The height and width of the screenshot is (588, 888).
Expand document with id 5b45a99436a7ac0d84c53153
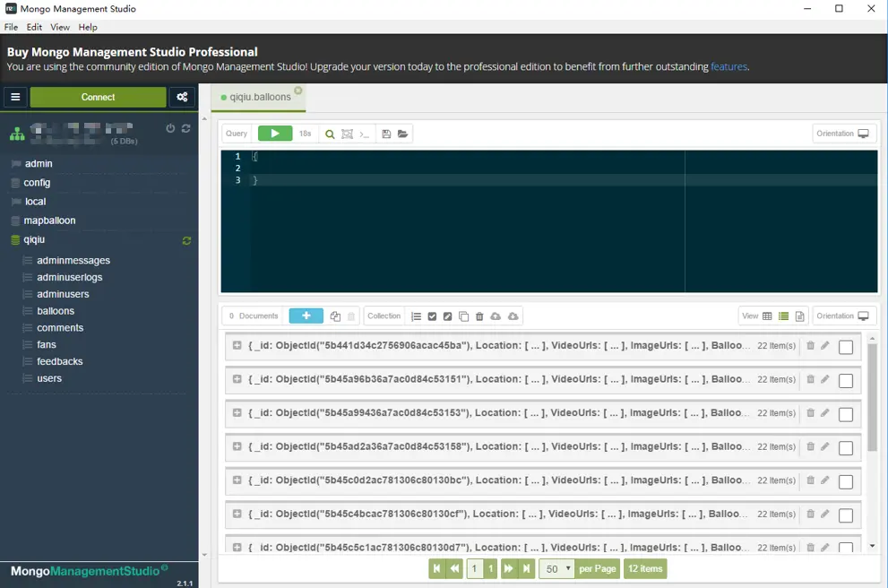tap(237, 412)
